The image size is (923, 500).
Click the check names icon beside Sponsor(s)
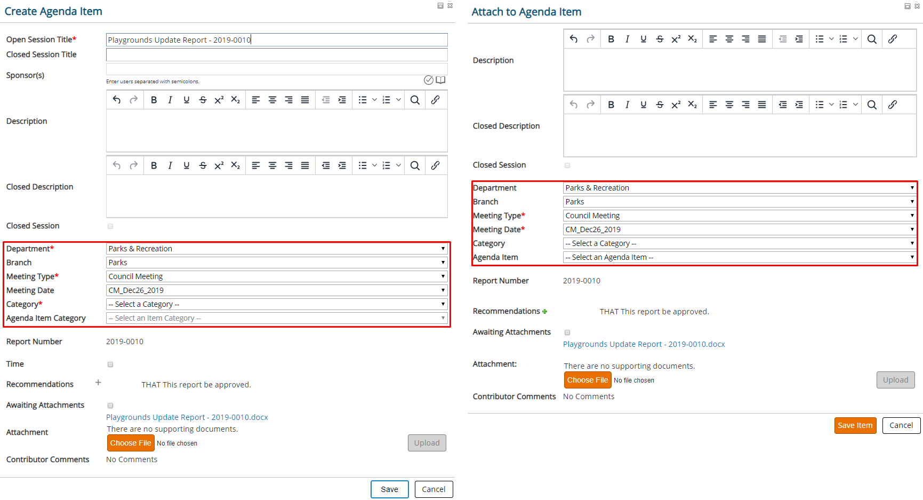click(429, 80)
